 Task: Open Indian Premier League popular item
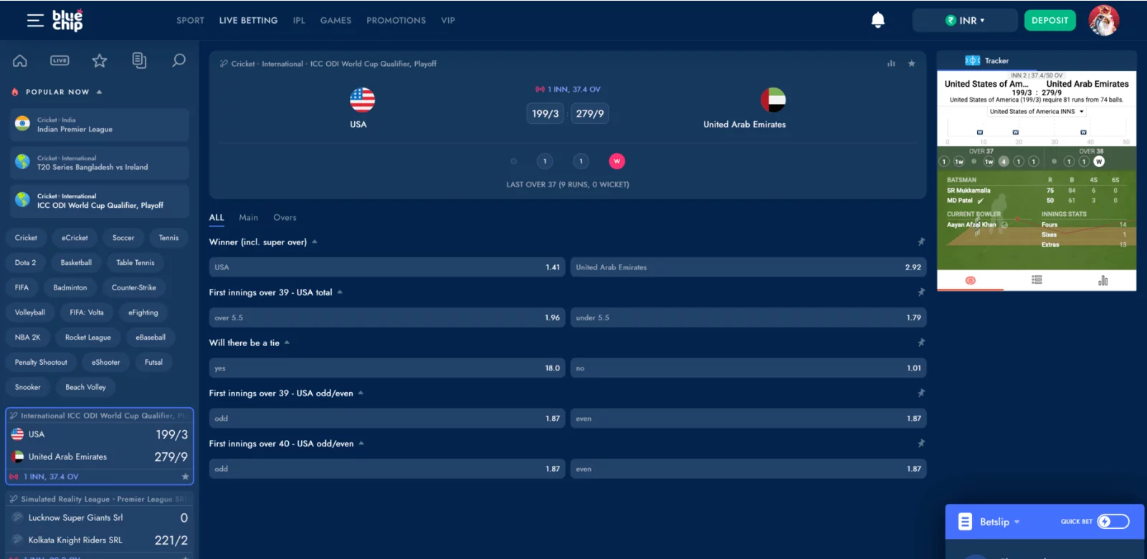click(100, 125)
